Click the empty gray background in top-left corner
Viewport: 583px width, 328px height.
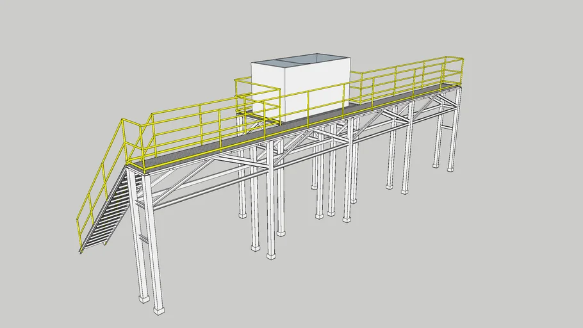pos(38,32)
